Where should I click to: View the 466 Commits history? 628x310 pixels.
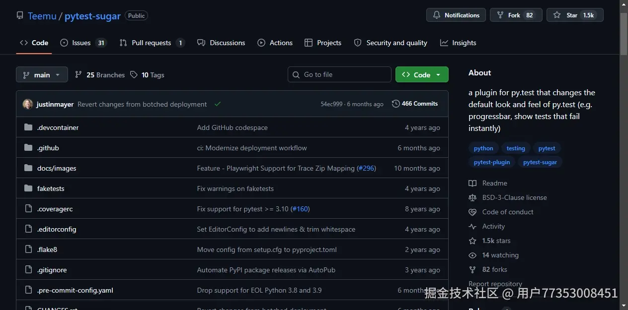tap(415, 104)
